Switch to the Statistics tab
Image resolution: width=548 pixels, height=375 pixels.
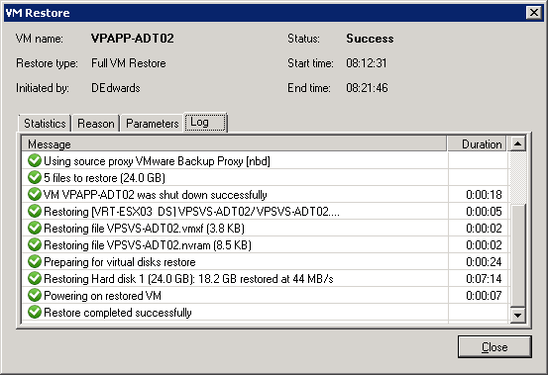45,124
